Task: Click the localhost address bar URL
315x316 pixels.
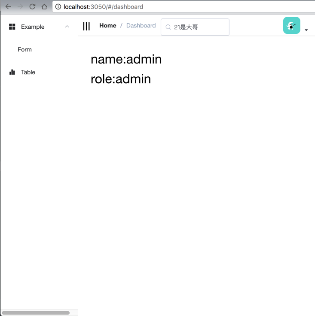Action: (x=103, y=7)
